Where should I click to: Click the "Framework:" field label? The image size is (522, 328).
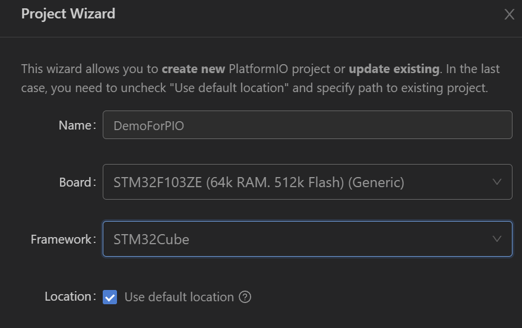[63, 239]
